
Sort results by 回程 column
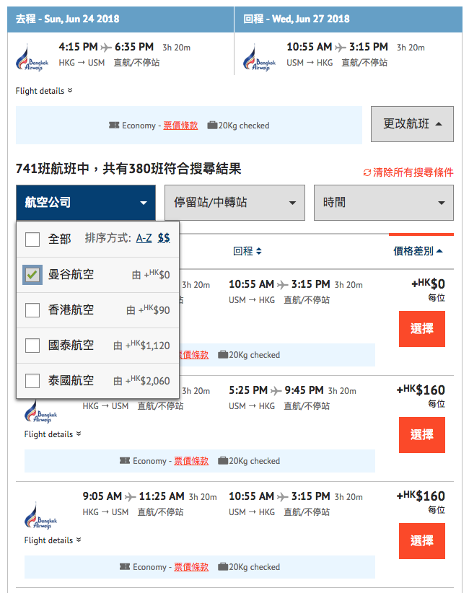click(x=247, y=251)
